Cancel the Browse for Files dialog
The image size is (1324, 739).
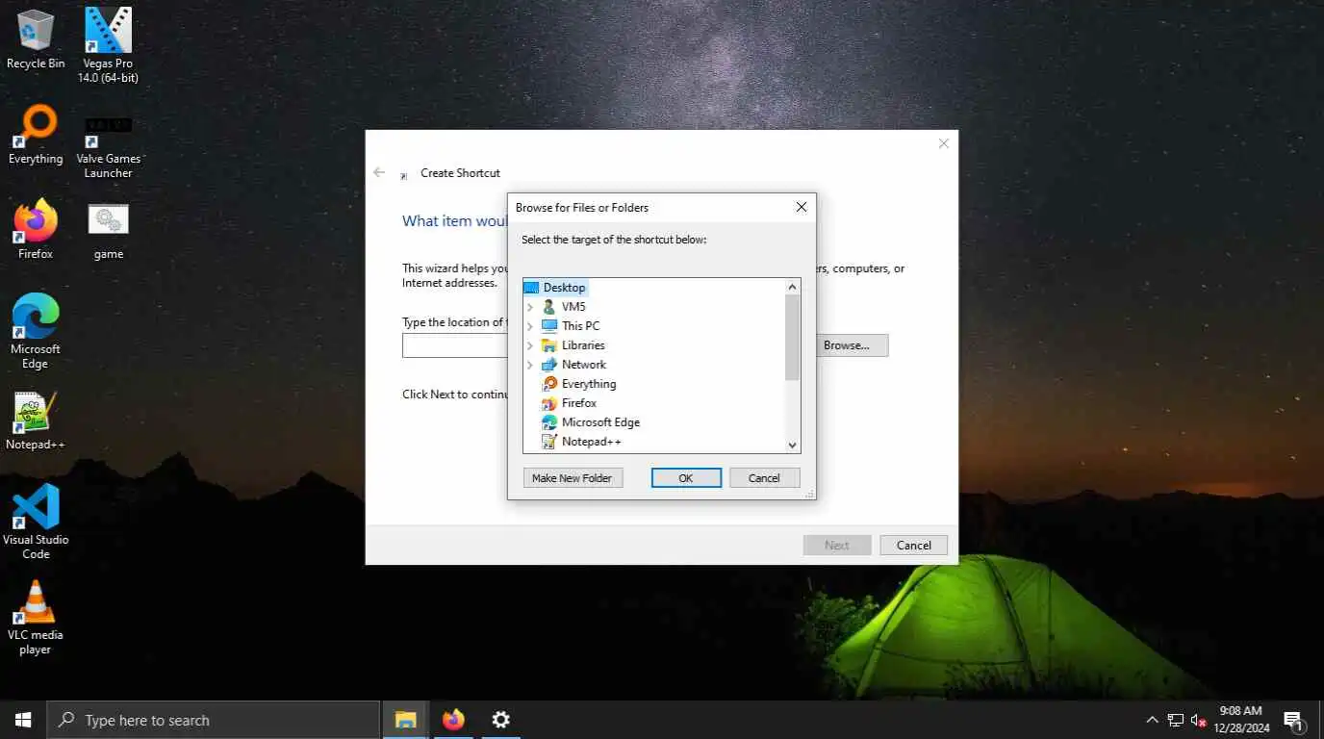(x=764, y=477)
